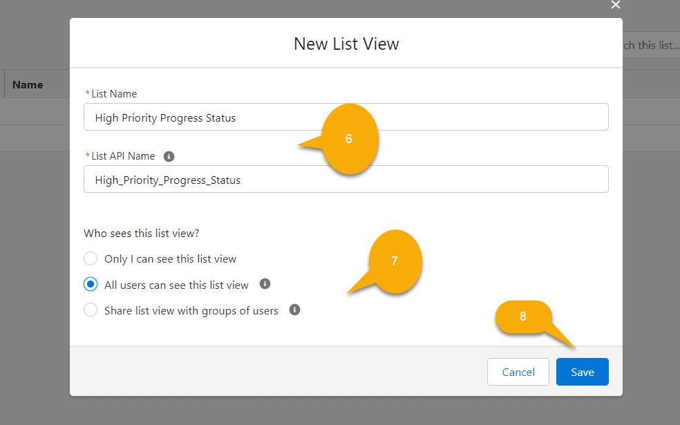The width and height of the screenshot is (680, 425).
Task: Click the info icon next to "All users can see this list view"
Action: (x=265, y=283)
